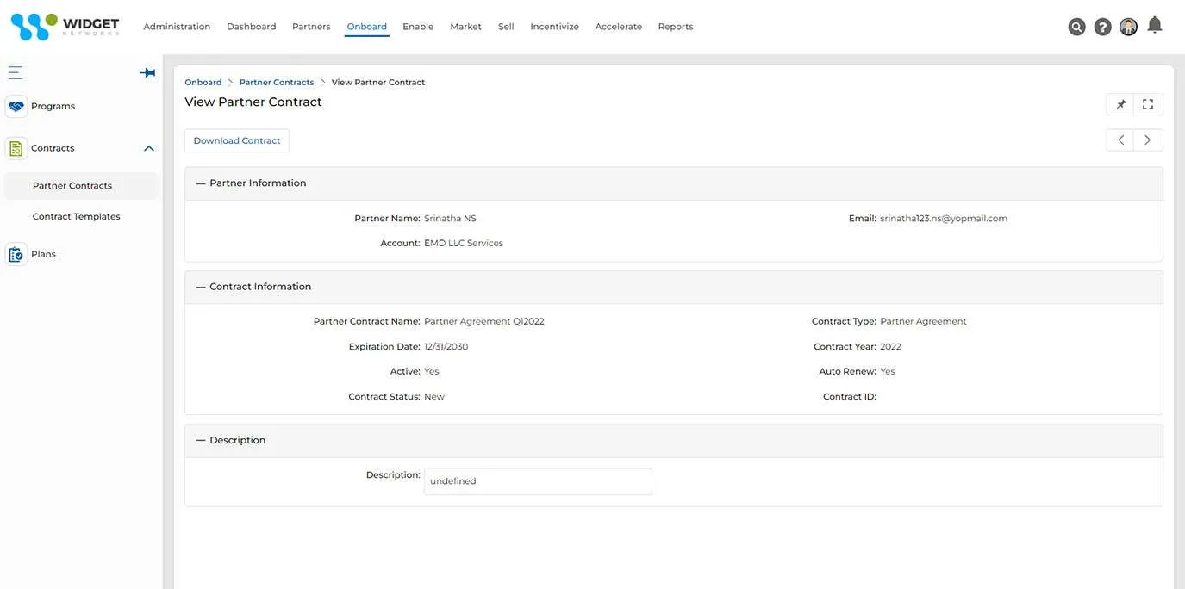This screenshot has width=1185, height=589.
Task: Go to the next contract record
Action: (1148, 139)
